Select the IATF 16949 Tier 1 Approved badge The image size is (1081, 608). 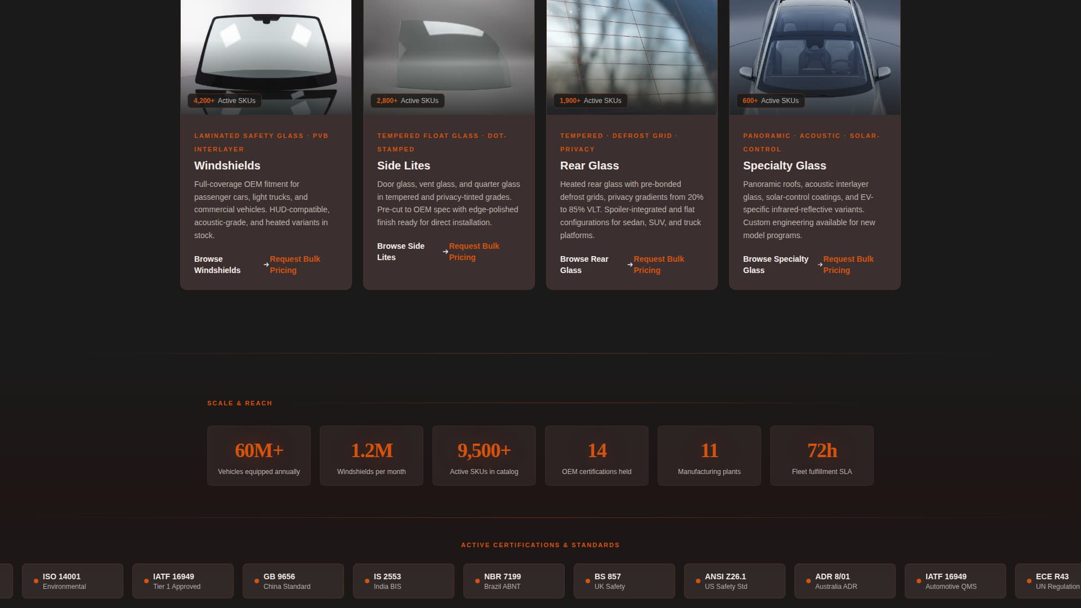(x=182, y=580)
